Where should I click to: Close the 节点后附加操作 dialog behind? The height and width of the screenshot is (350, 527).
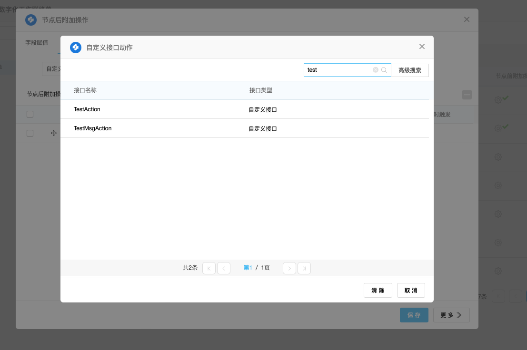(467, 19)
